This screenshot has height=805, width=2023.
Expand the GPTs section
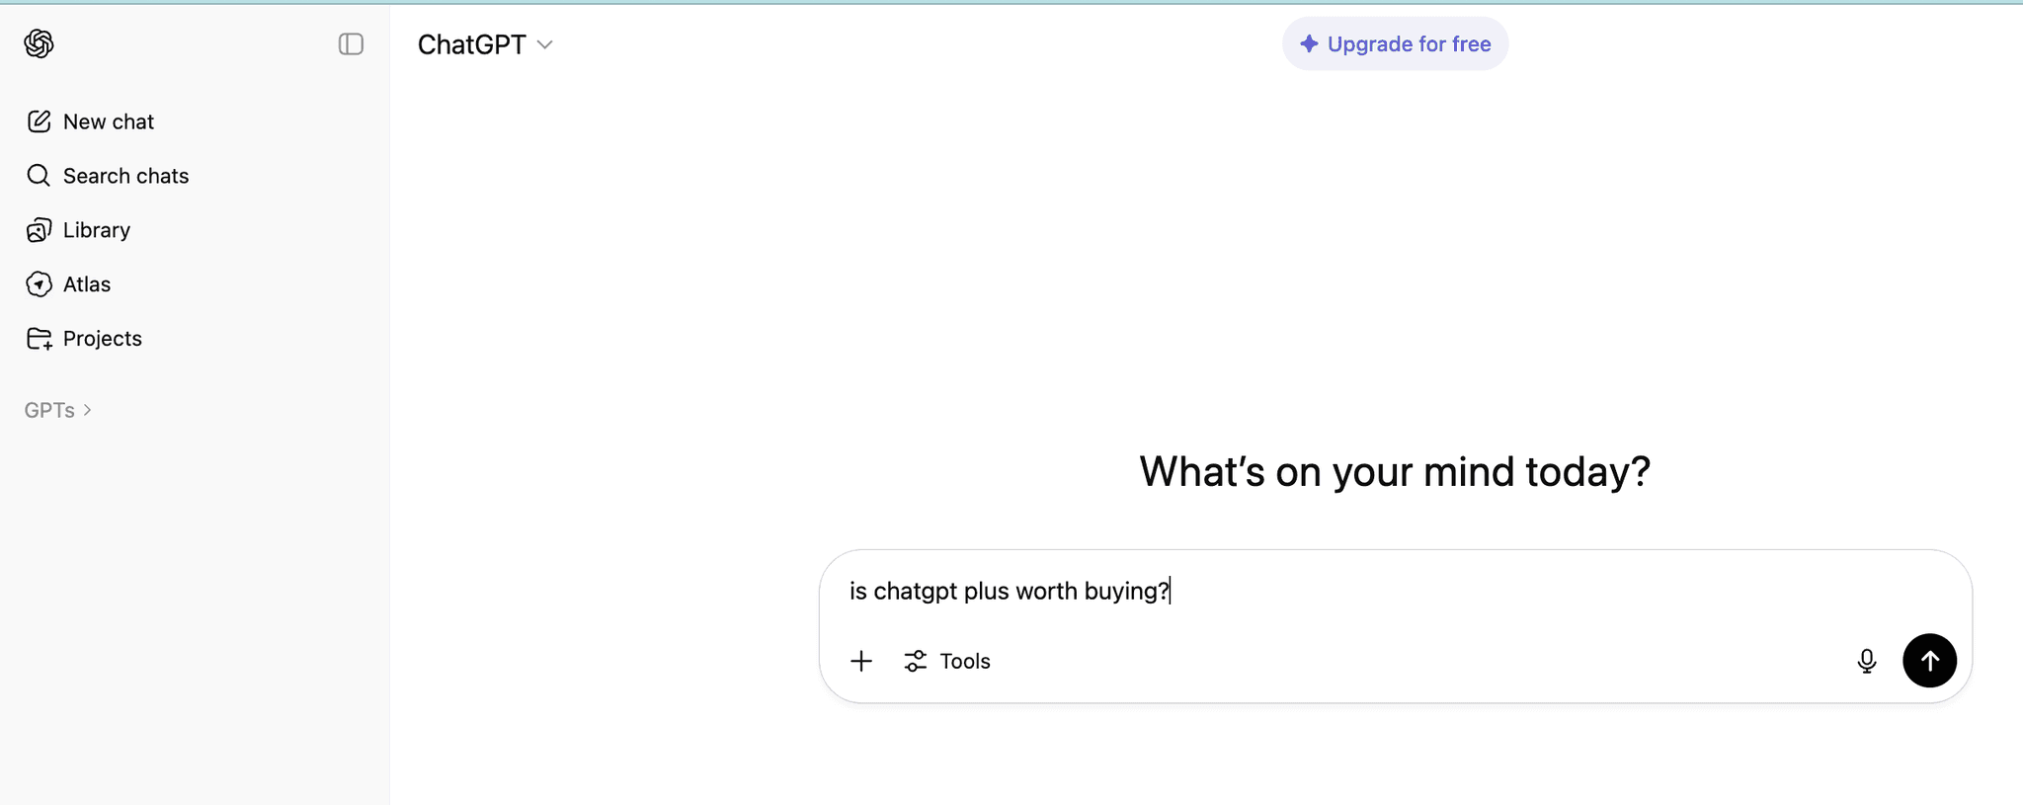pos(58,410)
